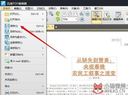
Task: Click the upper green rotate arrow icon
Action: point(58,14)
